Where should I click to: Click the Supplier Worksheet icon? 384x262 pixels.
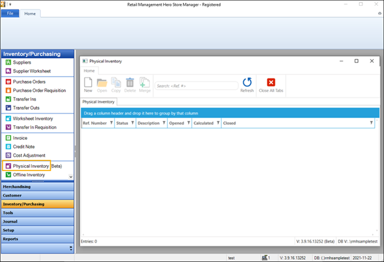coord(8,71)
